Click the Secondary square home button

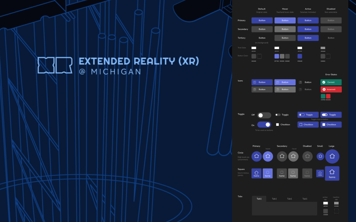coord(282,173)
